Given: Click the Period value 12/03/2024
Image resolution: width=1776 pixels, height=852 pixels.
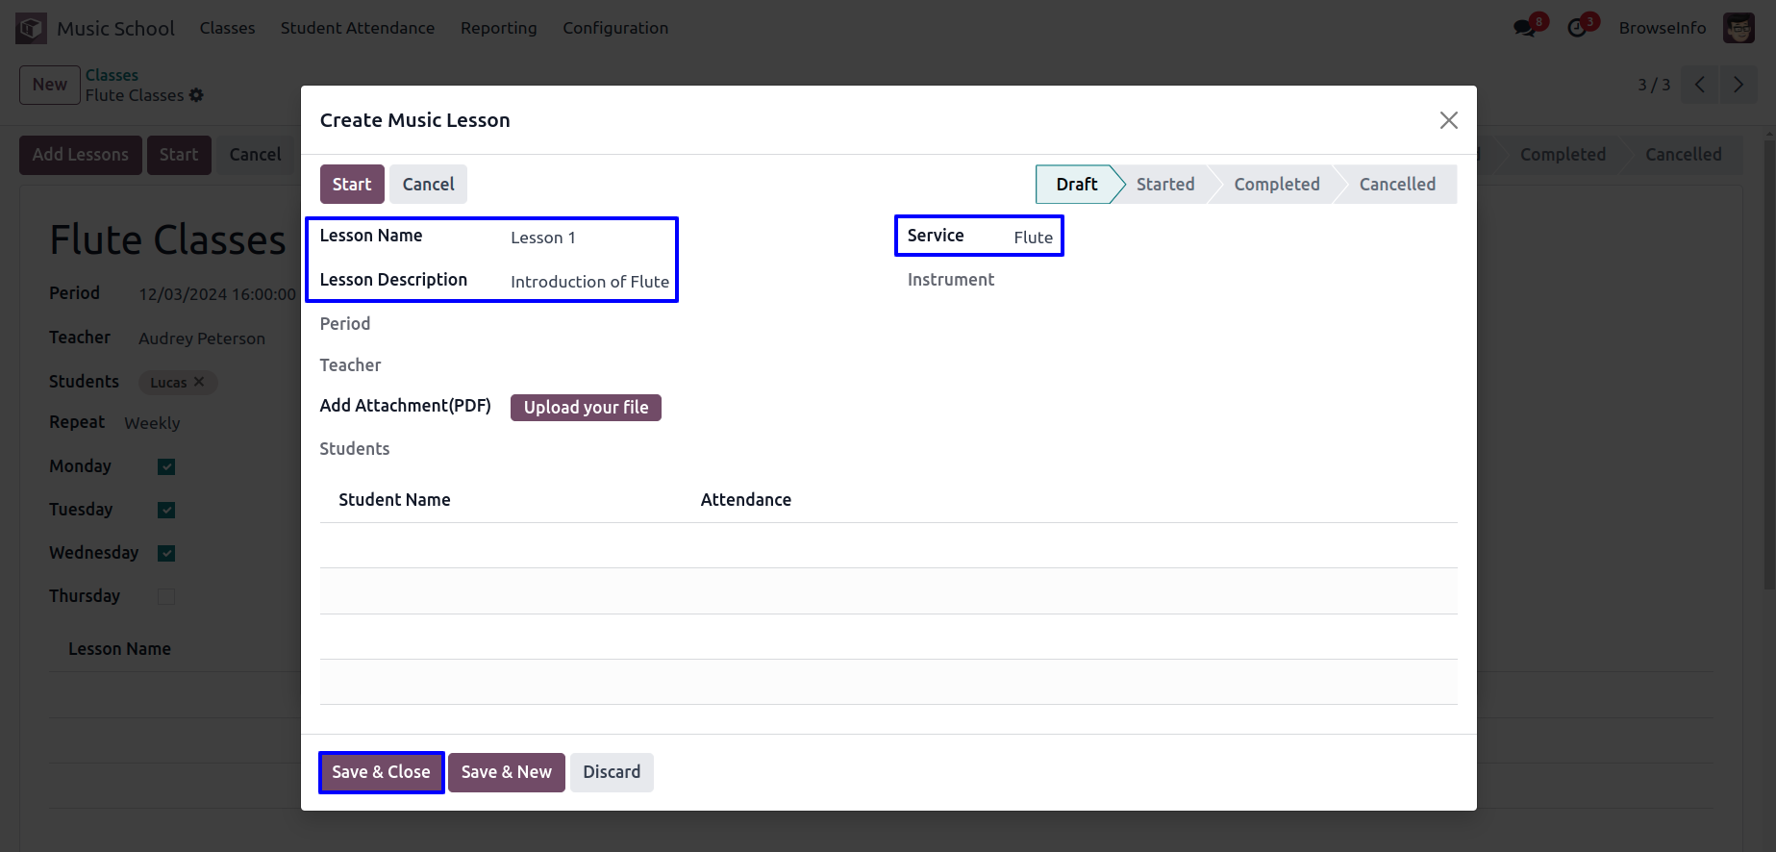Looking at the screenshot, I should (217, 294).
